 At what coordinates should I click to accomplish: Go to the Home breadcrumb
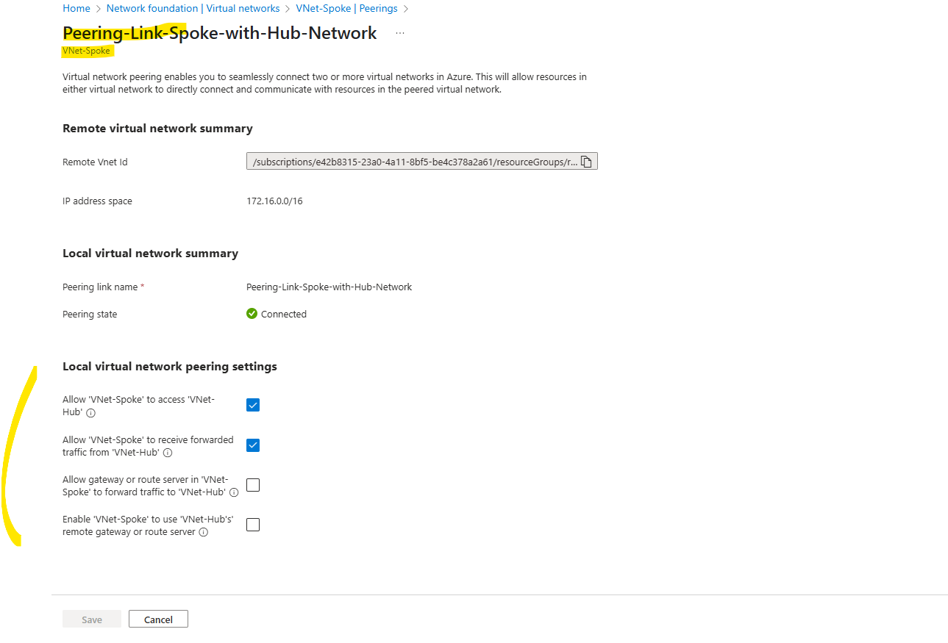(x=76, y=9)
